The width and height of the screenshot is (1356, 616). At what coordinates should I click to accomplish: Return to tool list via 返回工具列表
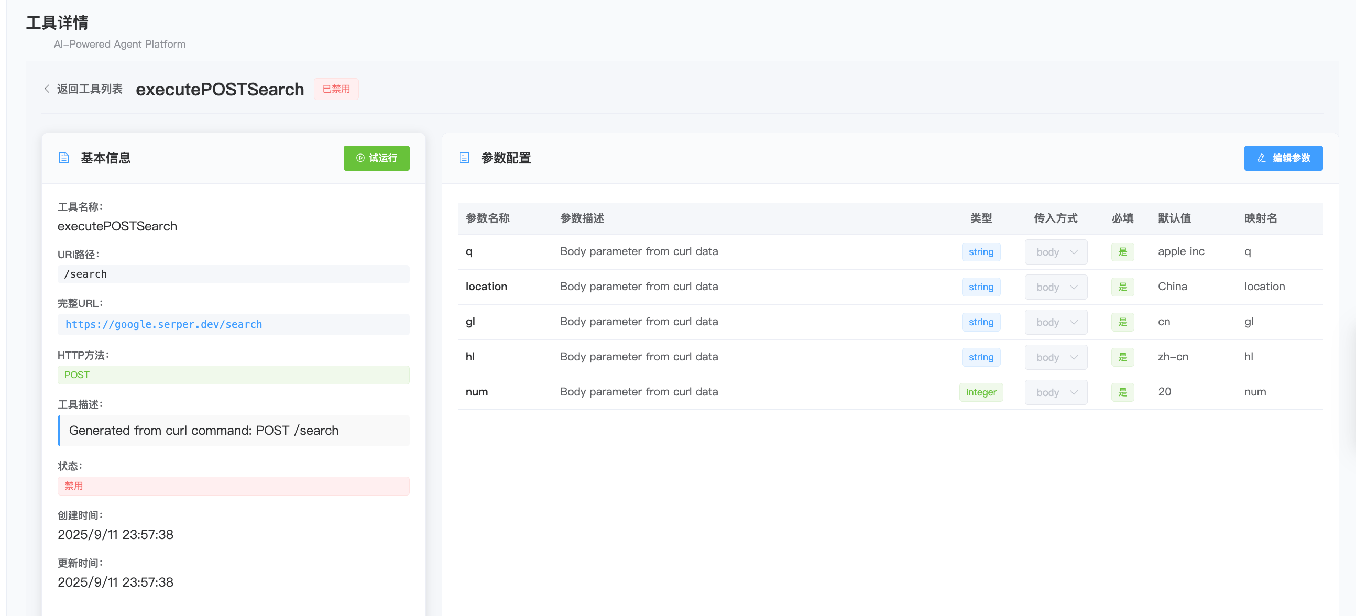click(x=90, y=89)
